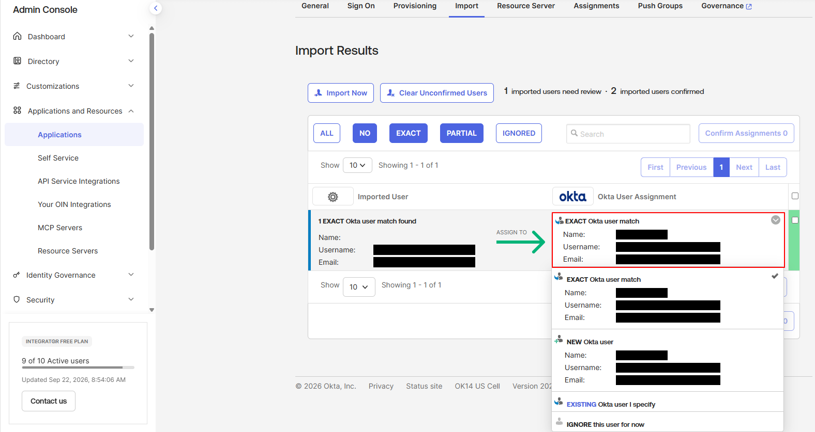The width and height of the screenshot is (815, 432).
Task: Click the sidebar scrollbar thumb
Action: click(152, 141)
